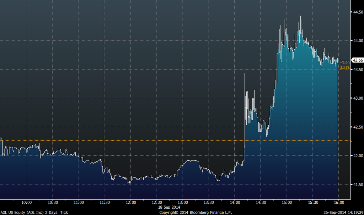Click the 18 Sep 2014 date label
The image size is (364, 215).
click(169, 207)
